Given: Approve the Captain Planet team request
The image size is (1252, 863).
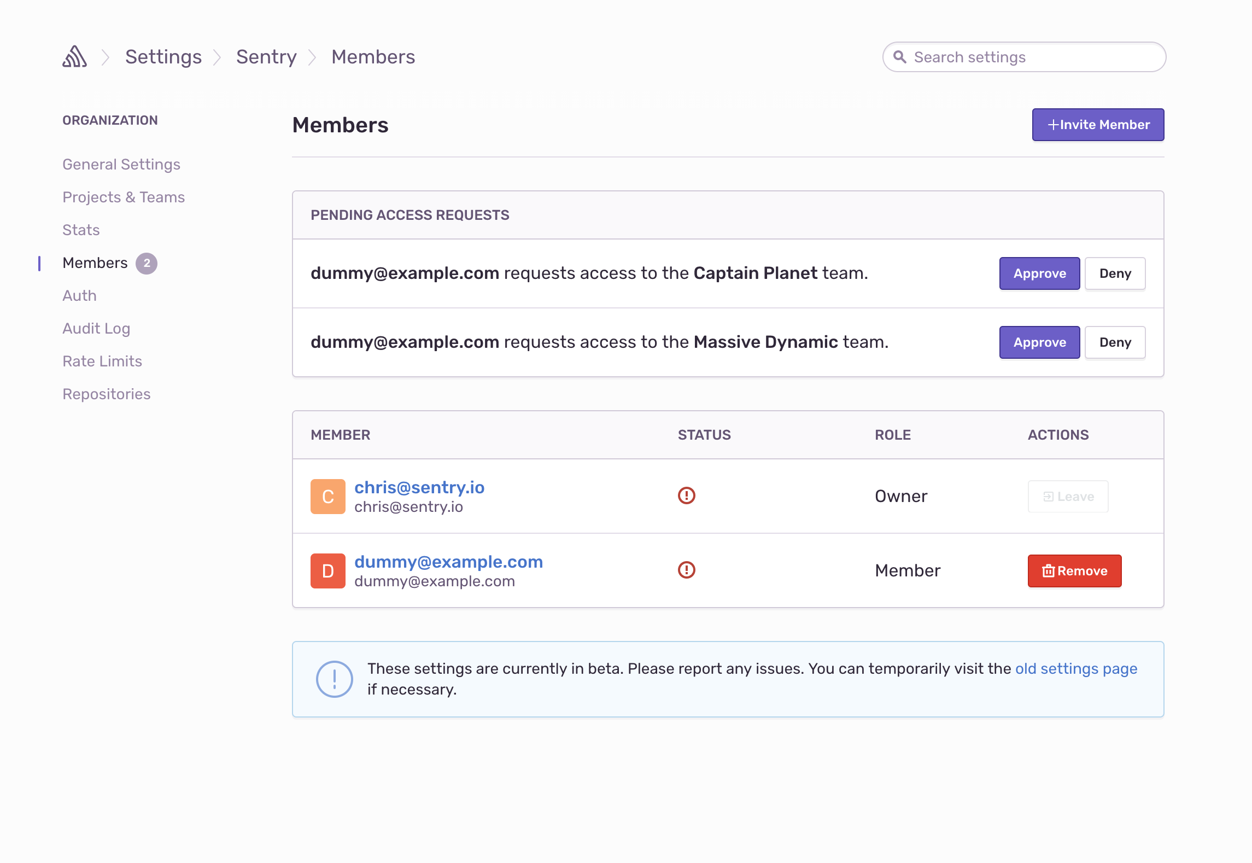Looking at the screenshot, I should (x=1039, y=273).
